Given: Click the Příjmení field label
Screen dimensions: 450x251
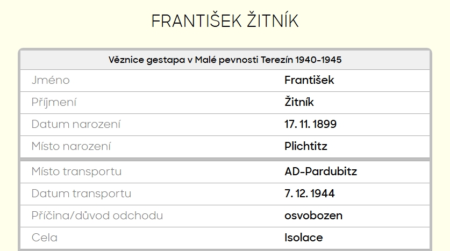Looking at the screenshot, I should coord(54,103).
